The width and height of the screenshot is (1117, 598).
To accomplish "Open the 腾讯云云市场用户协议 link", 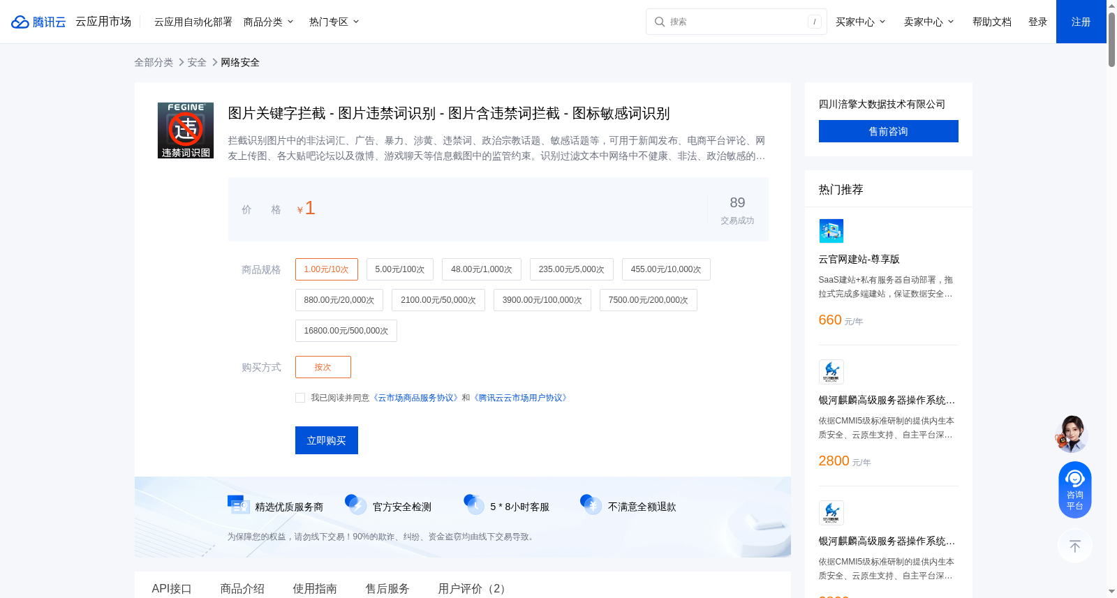I will click(x=521, y=398).
